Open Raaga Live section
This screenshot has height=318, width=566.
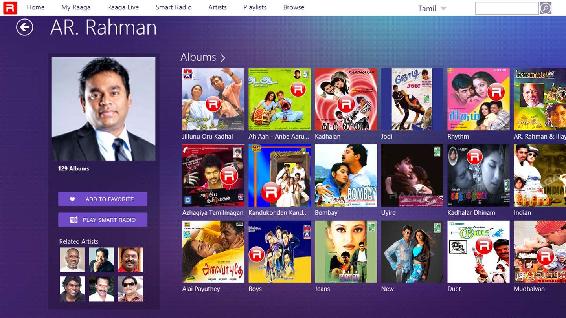tap(123, 7)
